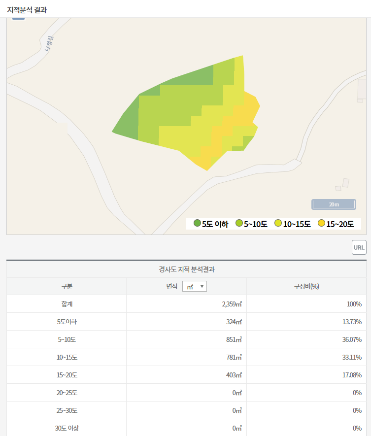This screenshot has width=371, height=436.
Task: Click the 30도 이상 row label
Action: click(x=67, y=428)
